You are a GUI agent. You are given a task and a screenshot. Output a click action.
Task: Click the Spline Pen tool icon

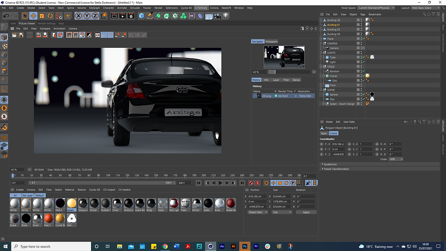point(150,16)
